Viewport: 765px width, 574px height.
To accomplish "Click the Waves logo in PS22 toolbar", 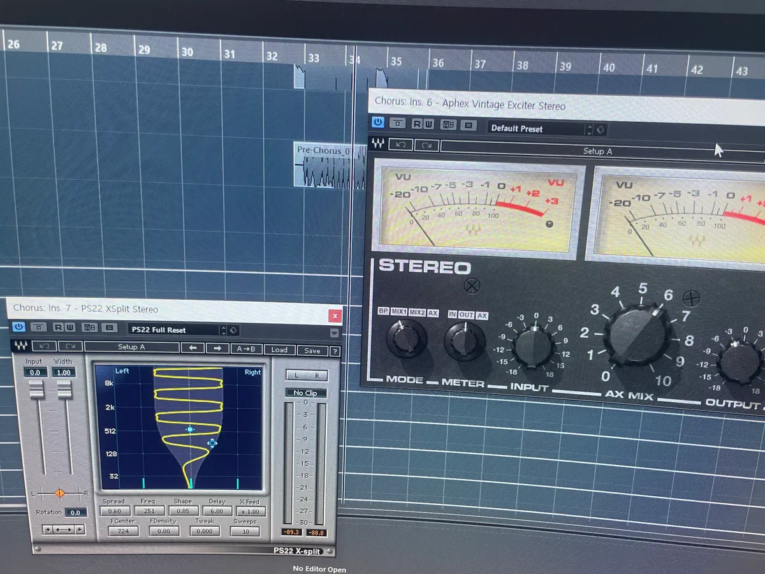I will 20,346.
